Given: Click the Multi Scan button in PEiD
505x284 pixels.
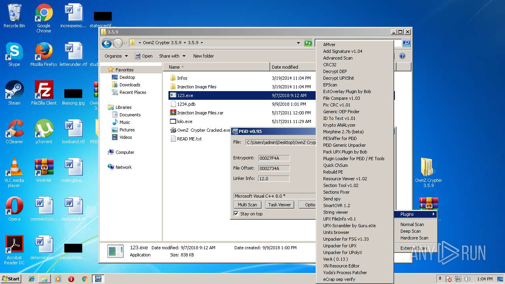Looking at the screenshot, I should [x=247, y=205].
